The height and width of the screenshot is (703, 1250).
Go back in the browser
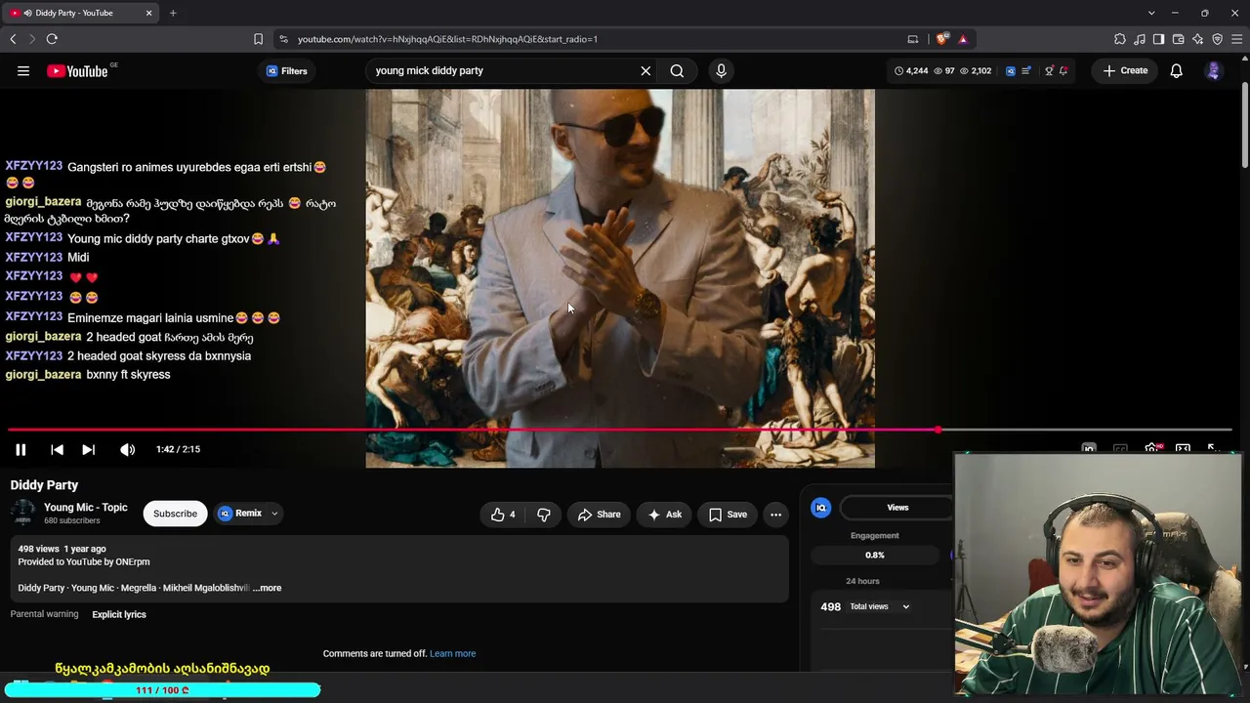(x=13, y=39)
